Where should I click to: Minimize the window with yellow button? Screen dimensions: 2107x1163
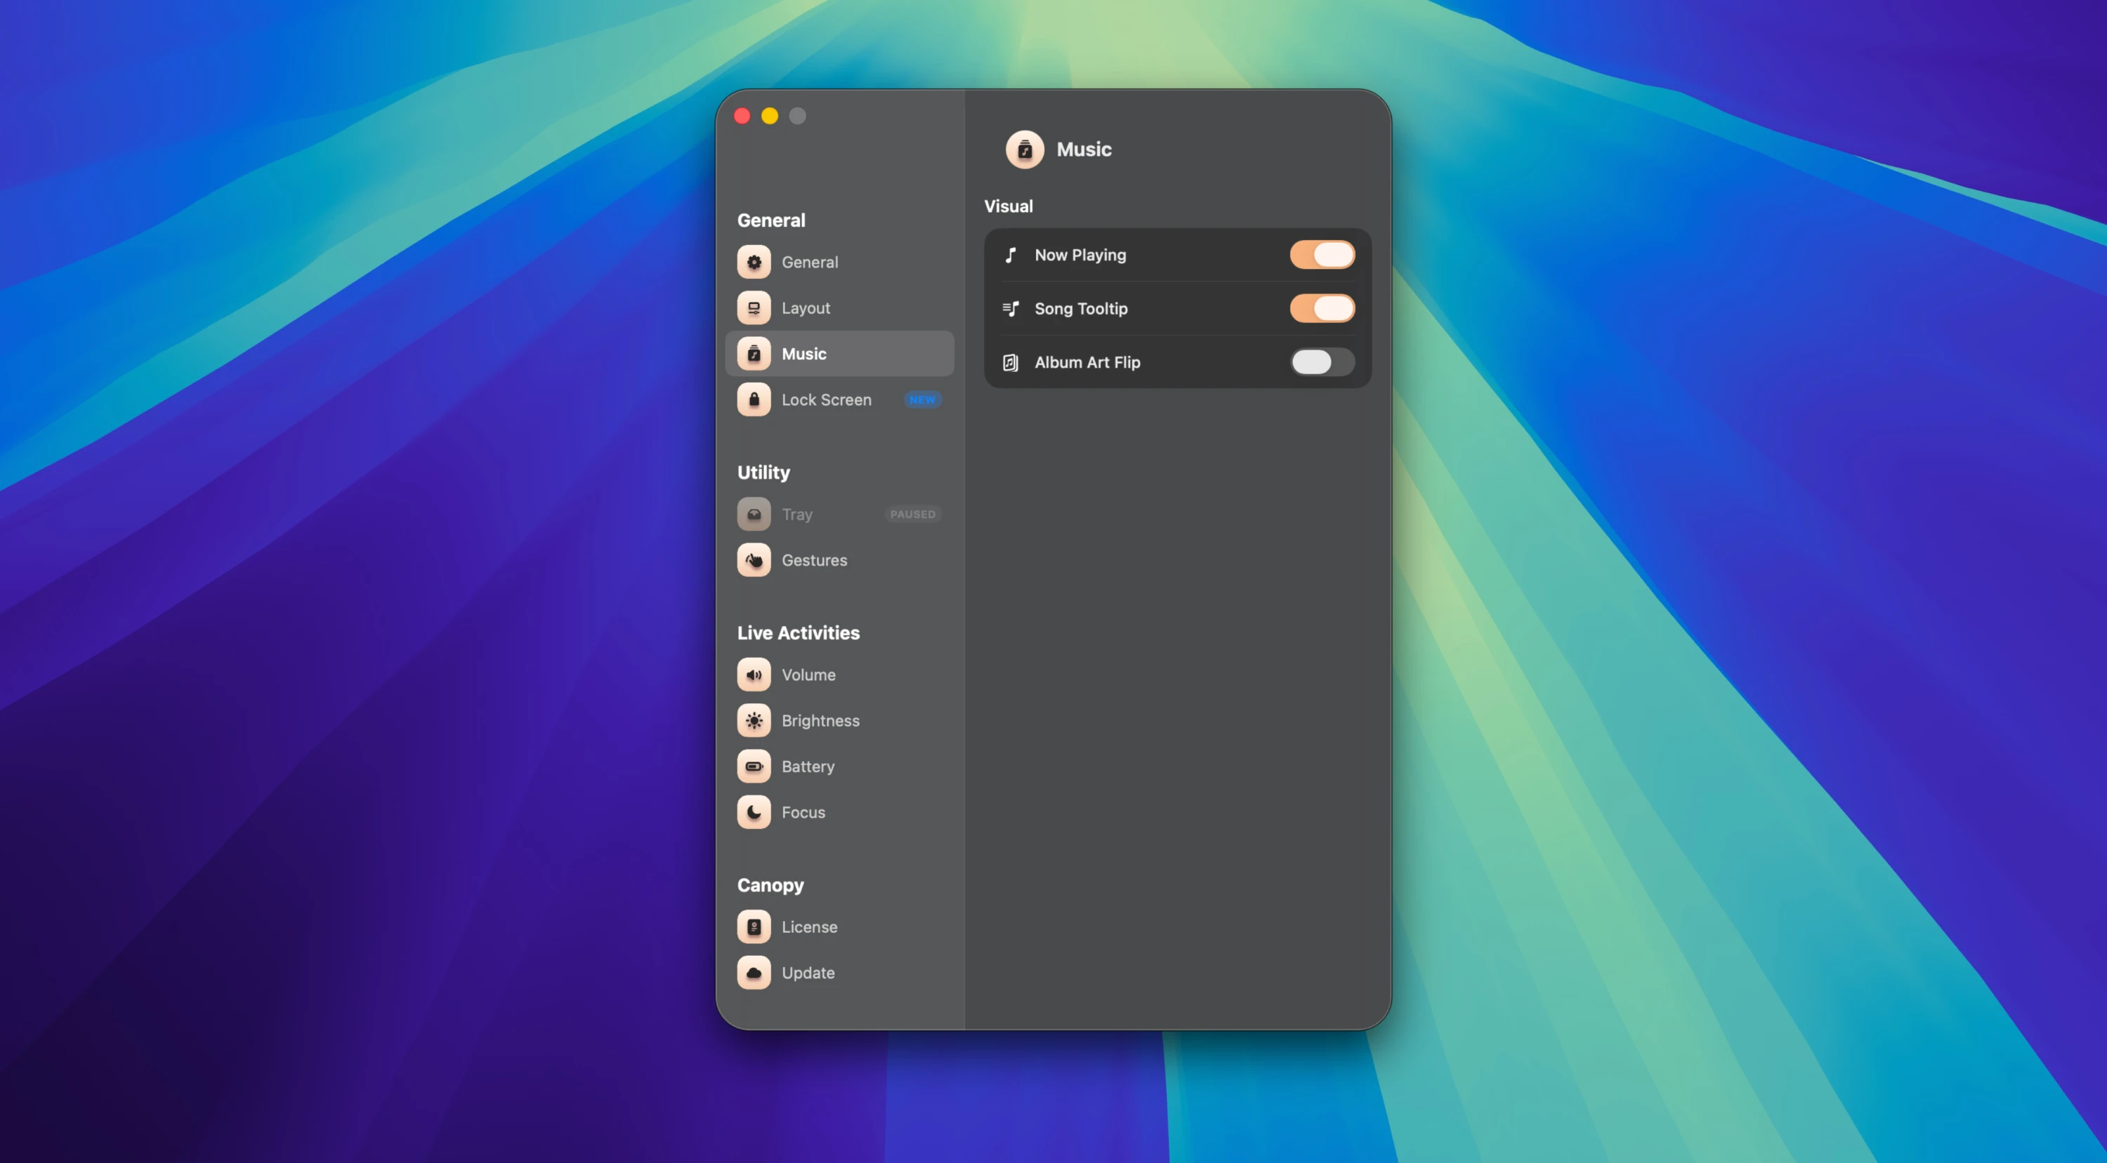(770, 116)
